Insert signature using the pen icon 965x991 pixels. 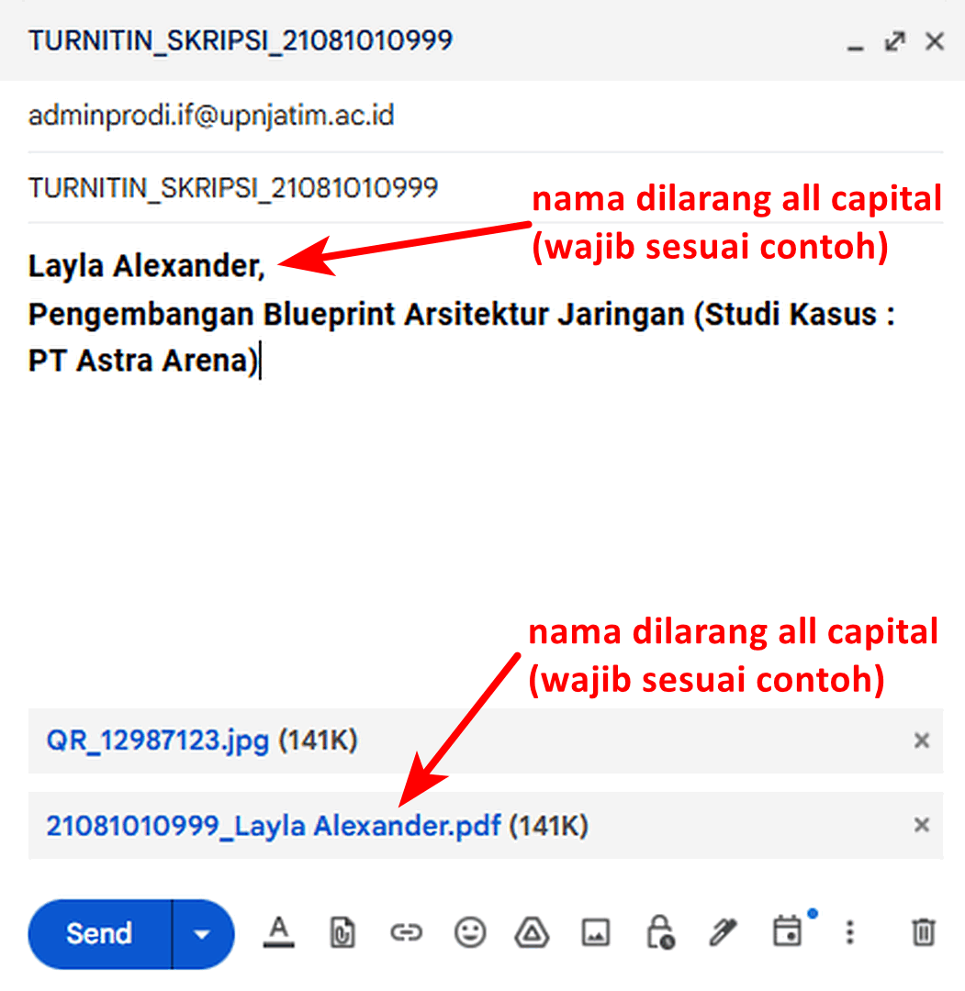tap(723, 932)
